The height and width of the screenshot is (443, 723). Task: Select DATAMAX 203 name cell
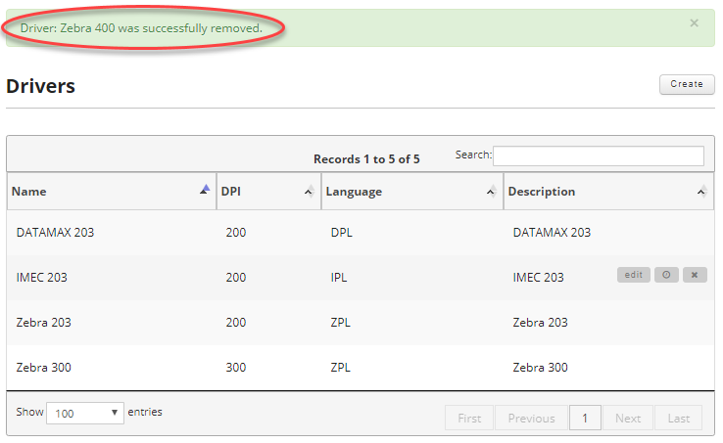55,233
